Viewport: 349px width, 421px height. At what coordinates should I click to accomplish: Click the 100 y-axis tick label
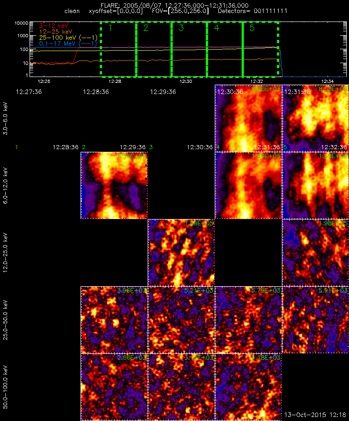[x=24, y=49]
